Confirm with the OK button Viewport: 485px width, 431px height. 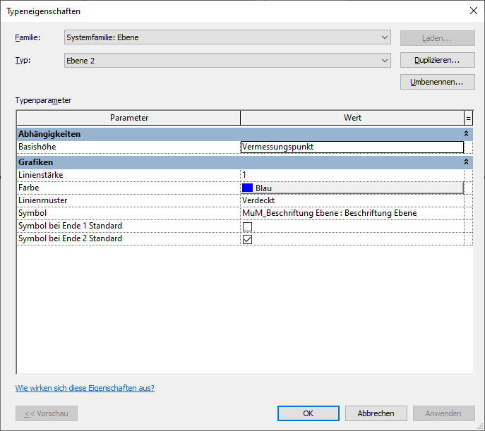tap(308, 413)
